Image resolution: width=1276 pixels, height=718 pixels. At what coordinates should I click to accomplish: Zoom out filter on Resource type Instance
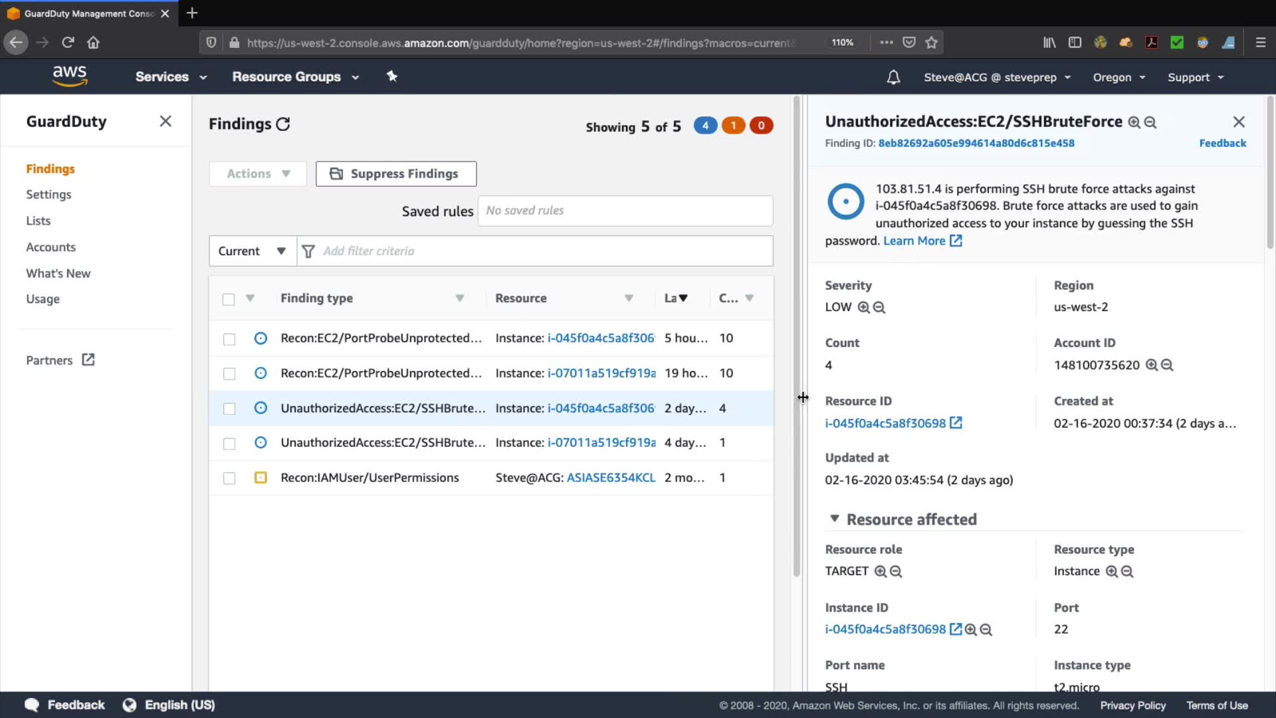pos(1127,571)
